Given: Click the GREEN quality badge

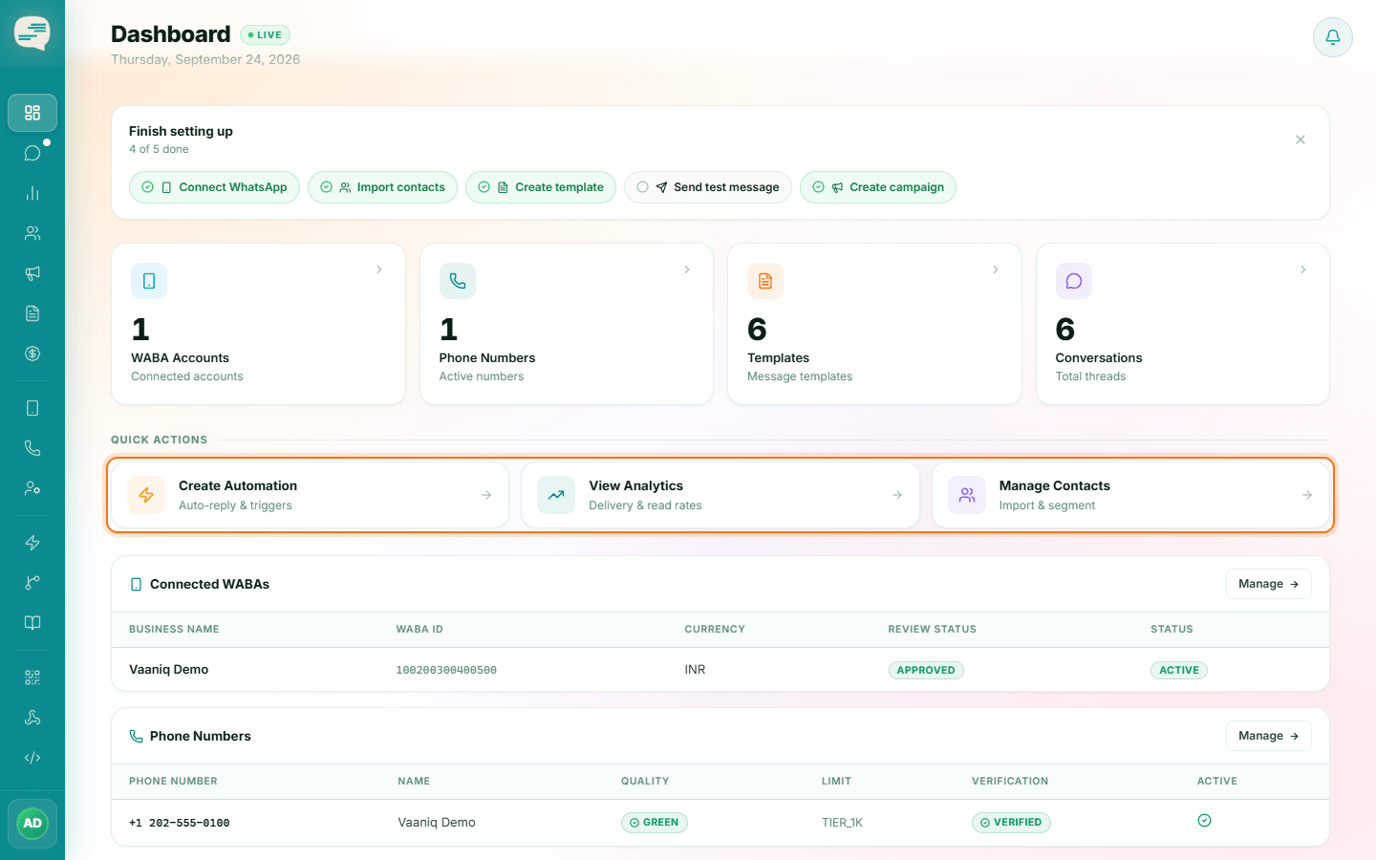Looking at the screenshot, I should [x=655, y=823].
